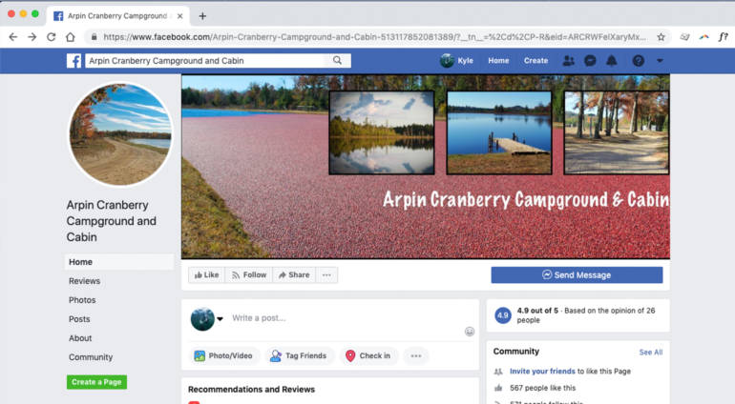Open the autumn trees campsite photo
The height and width of the screenshot is (404, 735).
coord(617,133)
